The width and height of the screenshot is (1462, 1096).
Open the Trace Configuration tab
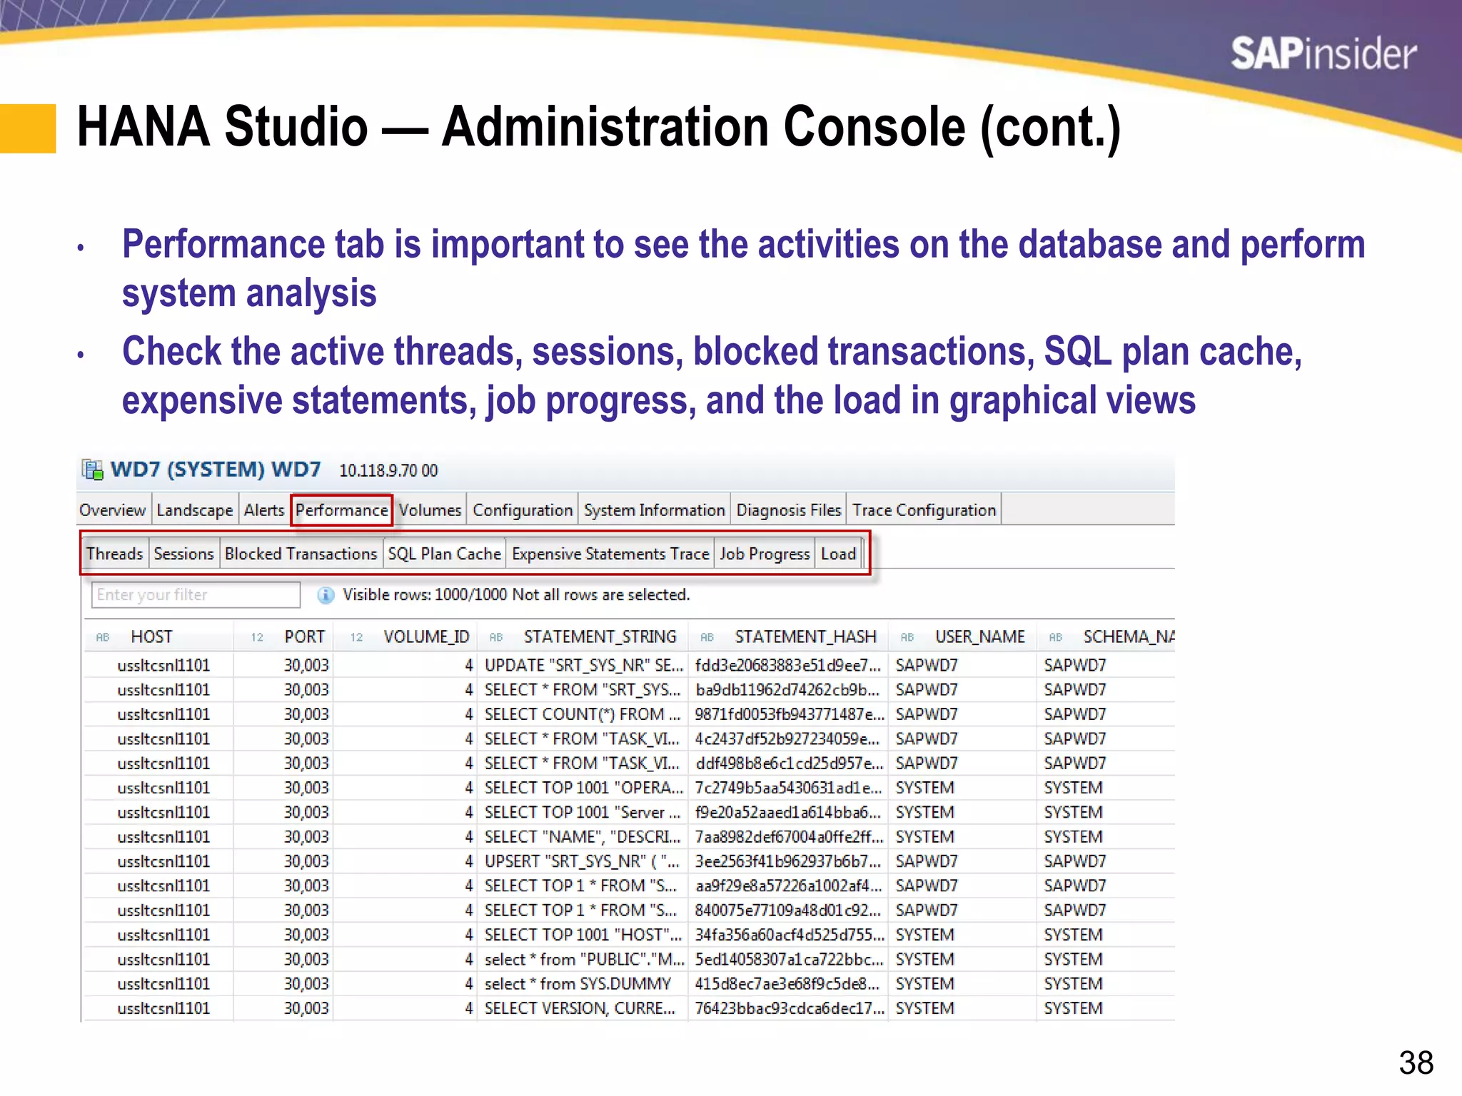pyautogui.click(x=924, y=510)
